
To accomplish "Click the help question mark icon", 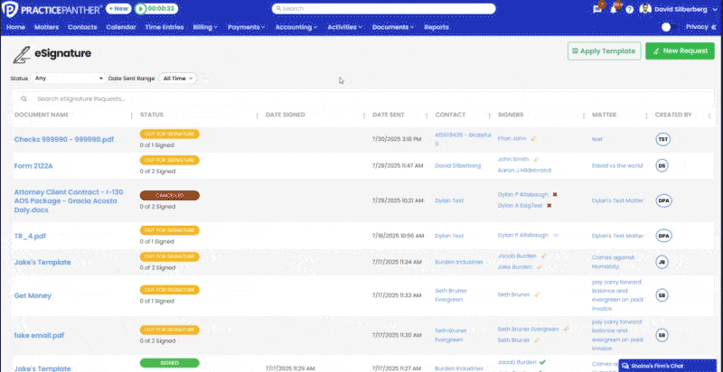I will click(x=631, y=8).
